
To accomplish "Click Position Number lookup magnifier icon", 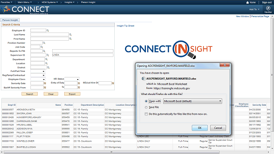I will (x=44, y=43).
